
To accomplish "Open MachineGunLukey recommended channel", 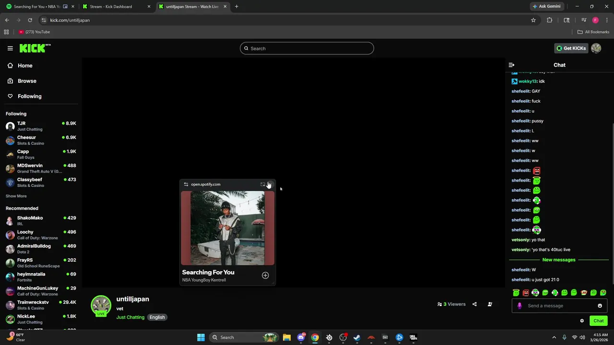I will point(41,291).
